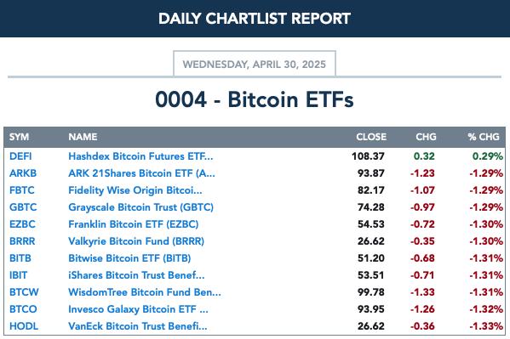This screenshot has height=339, width=510.
Task: Click the Wednesday, April 30, 2025 date box
Action: [255, 64]
